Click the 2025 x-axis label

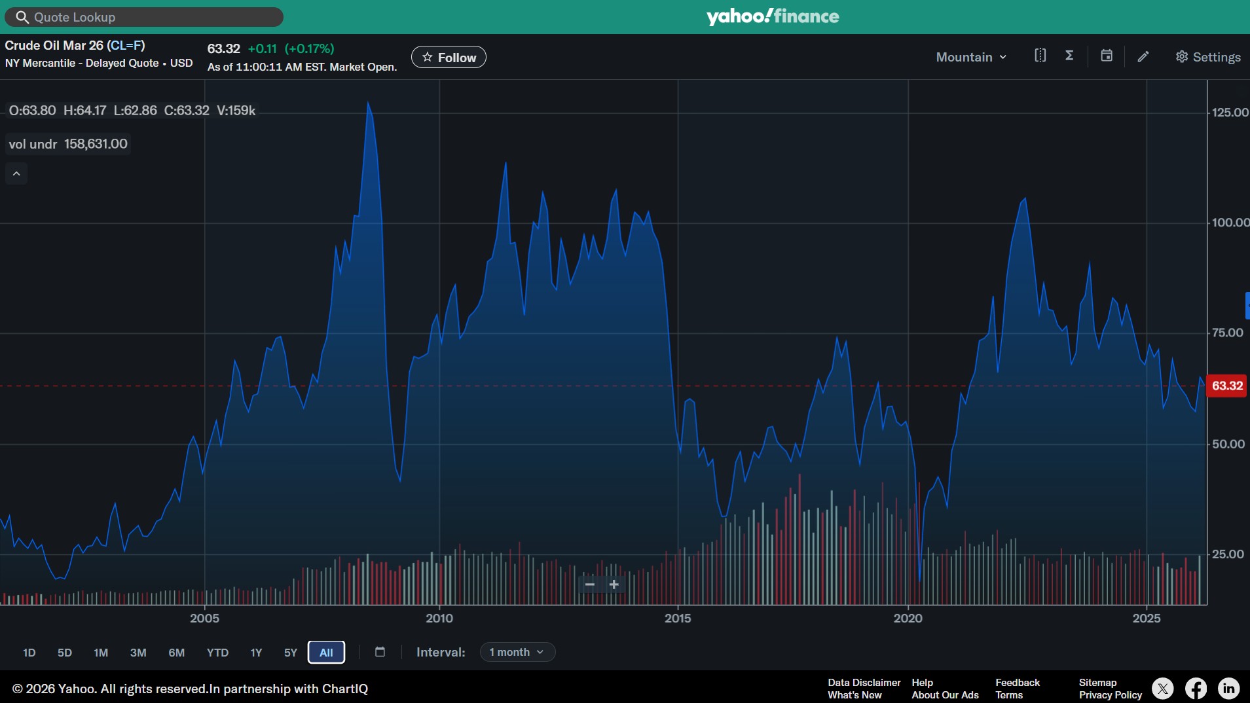pyautogui.click(x=1147, y=618)
